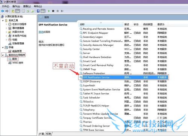Screen dimensions: 188x136
Task: Click the Properties toolbar icon
Action: pyautogui.click(x=23, y=11)
